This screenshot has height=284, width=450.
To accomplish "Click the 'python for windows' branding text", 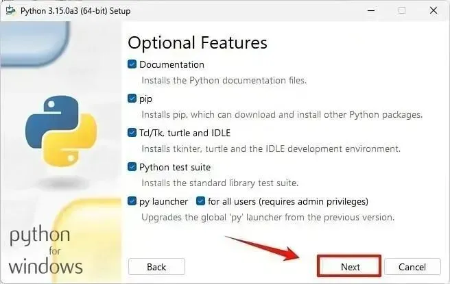I will pyautogui.click(x=45, y=249).
